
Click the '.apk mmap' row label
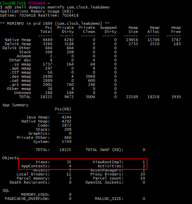(20, 68)
